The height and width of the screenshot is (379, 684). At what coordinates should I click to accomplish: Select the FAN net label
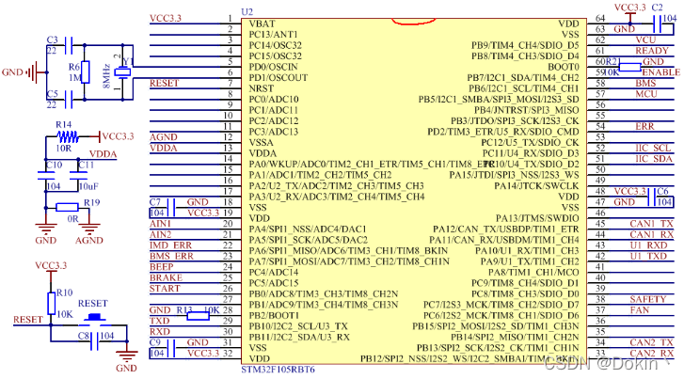[640, 310]
